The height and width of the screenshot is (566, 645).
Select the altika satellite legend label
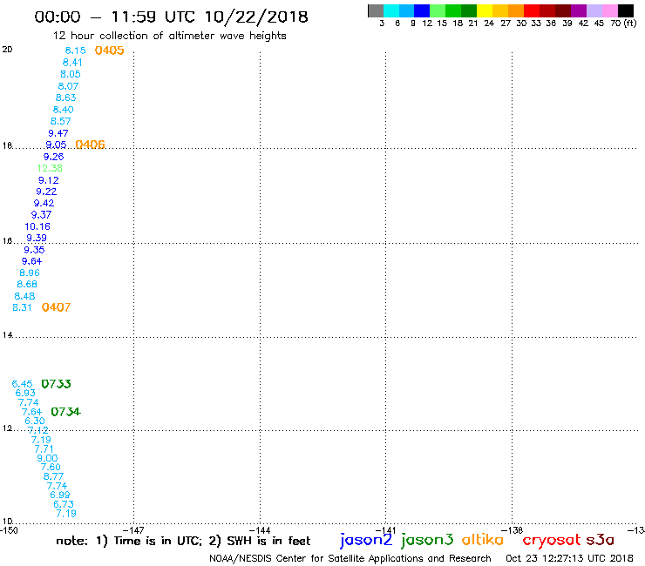[x=483, y=539]
